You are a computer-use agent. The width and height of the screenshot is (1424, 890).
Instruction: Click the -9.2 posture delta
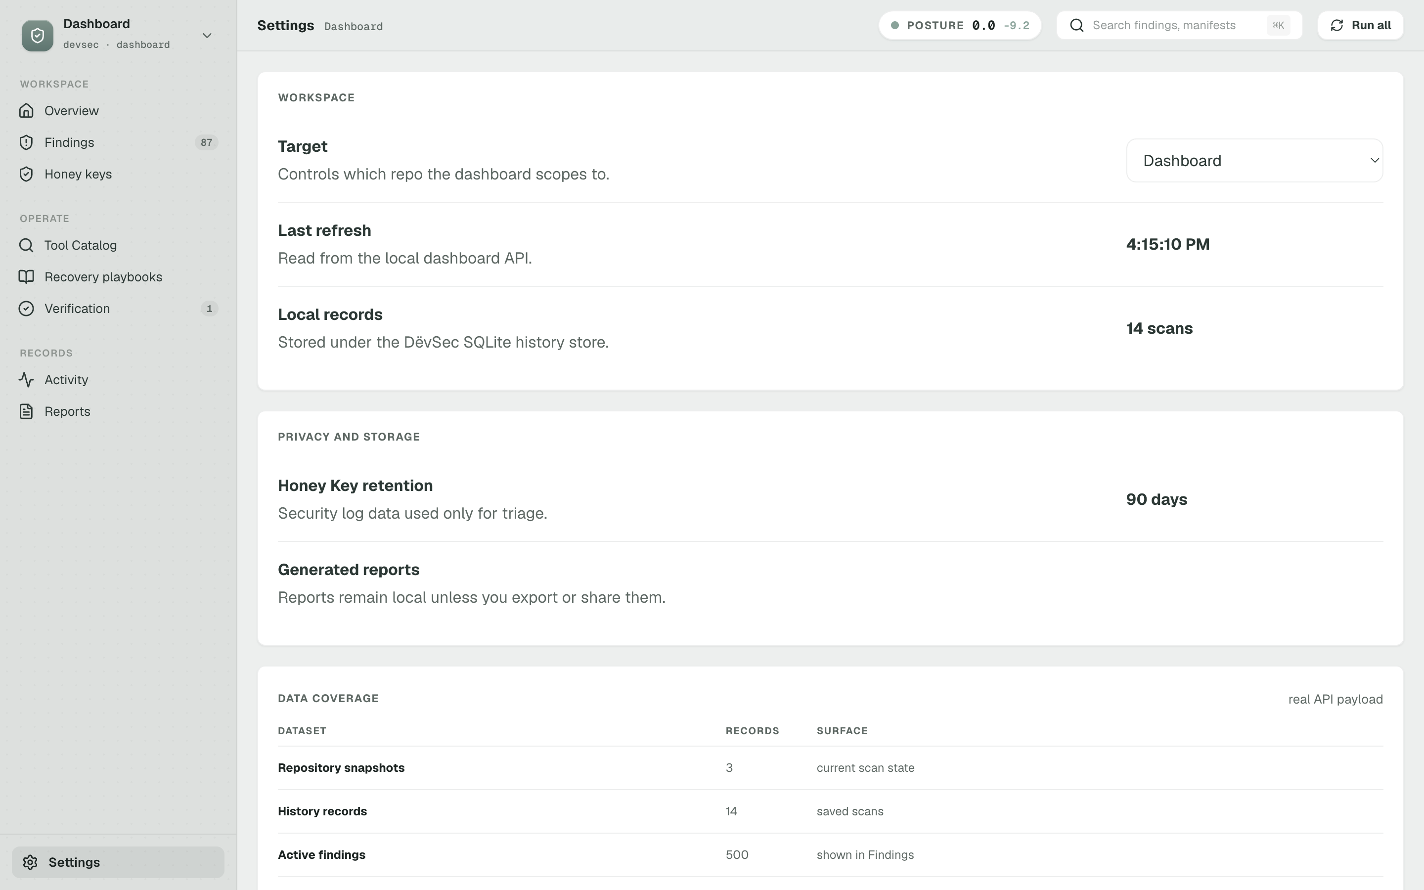(x=1016, y=25)
